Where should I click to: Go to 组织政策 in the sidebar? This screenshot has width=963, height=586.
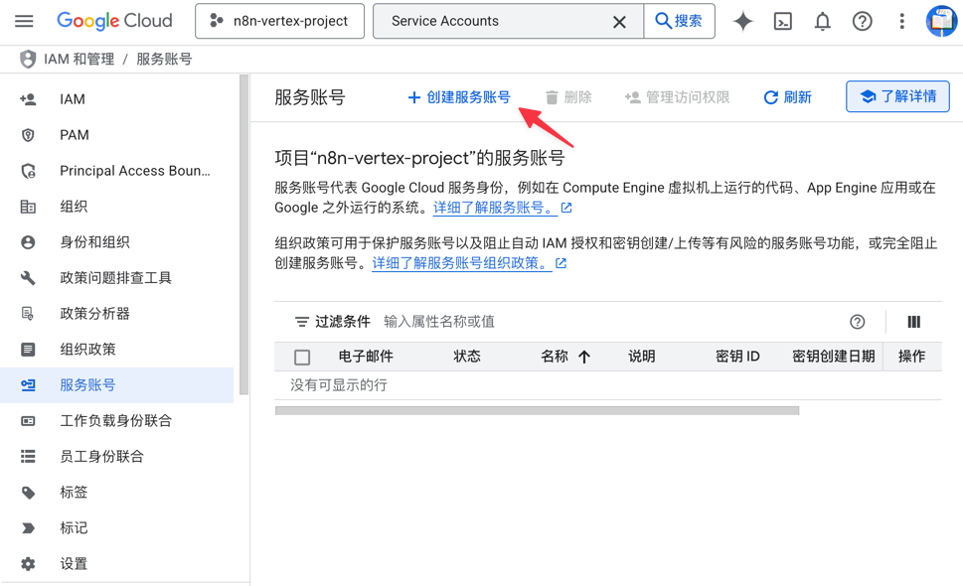point(87,350)
